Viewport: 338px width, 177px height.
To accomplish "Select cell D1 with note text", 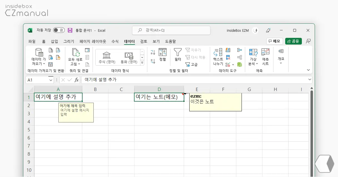I will pyautogui.click(x=159, y=97).
